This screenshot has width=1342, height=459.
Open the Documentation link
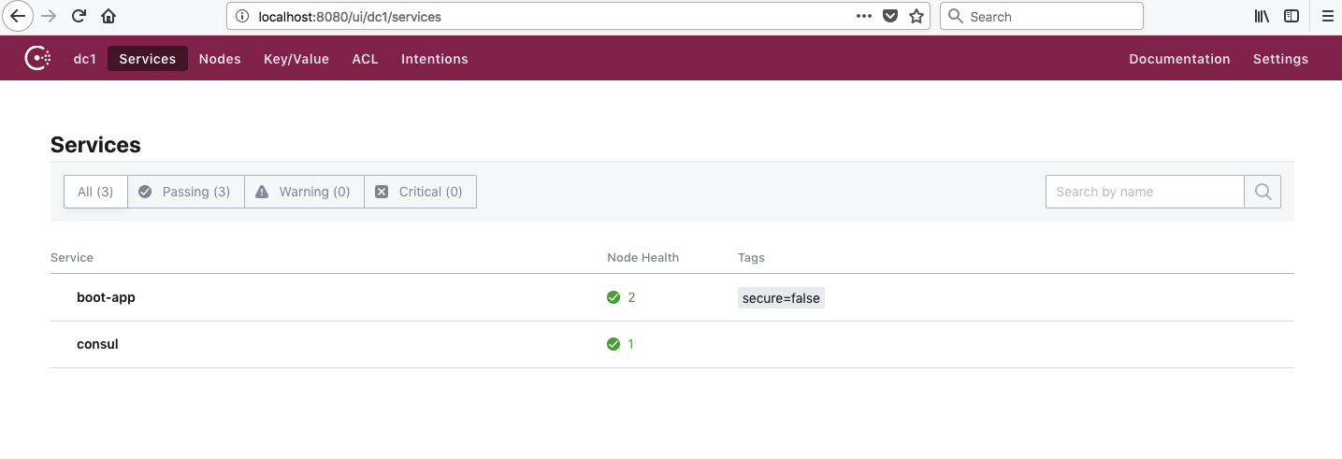pyautogui.click(x=1179, y=59)
